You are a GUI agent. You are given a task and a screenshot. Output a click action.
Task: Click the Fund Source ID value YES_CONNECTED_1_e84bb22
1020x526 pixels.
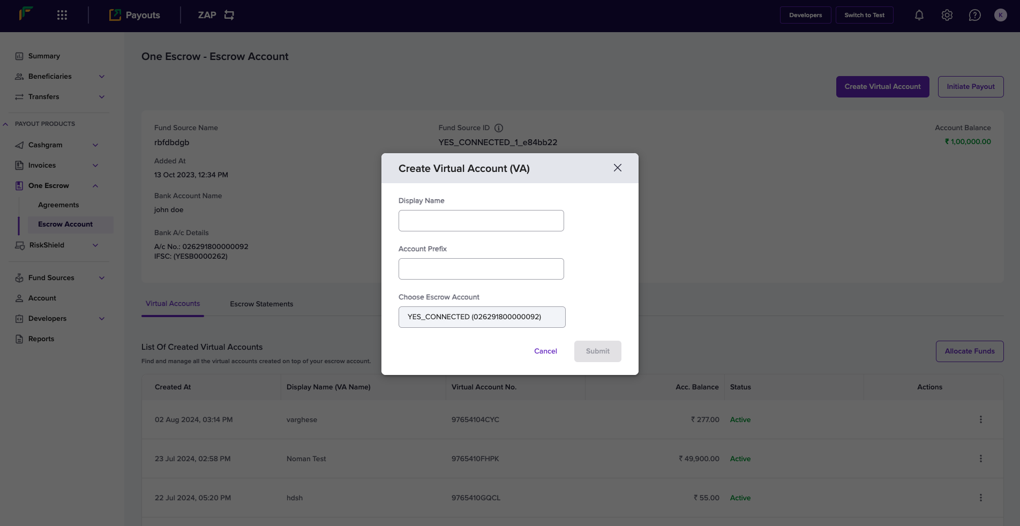[498, 142]
